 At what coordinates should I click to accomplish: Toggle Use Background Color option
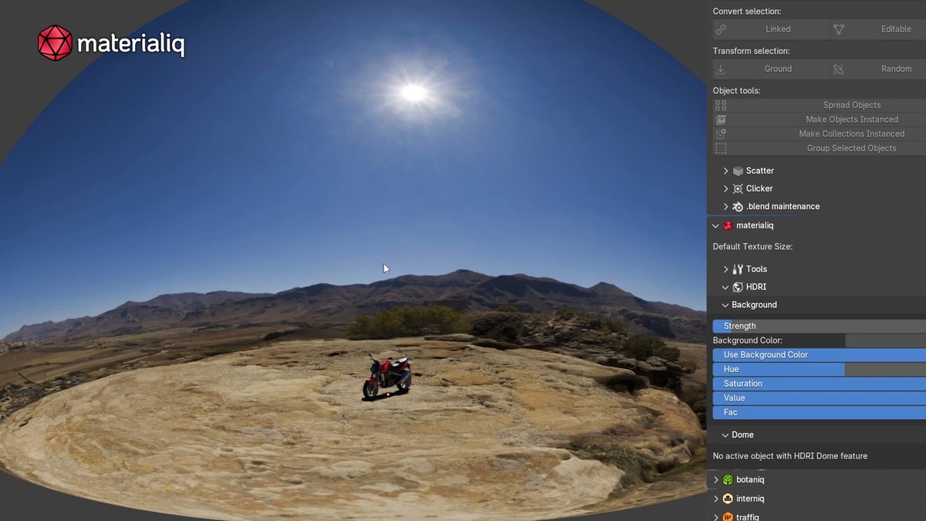point(819,355)
